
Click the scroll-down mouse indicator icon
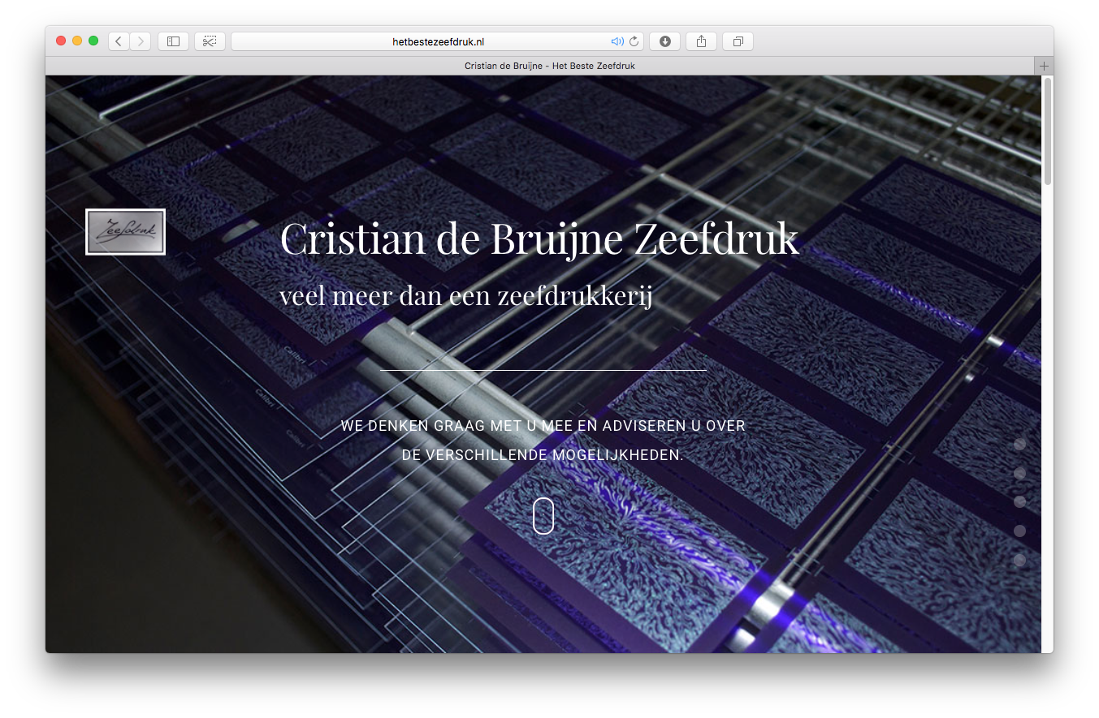(x=543, y=516)
